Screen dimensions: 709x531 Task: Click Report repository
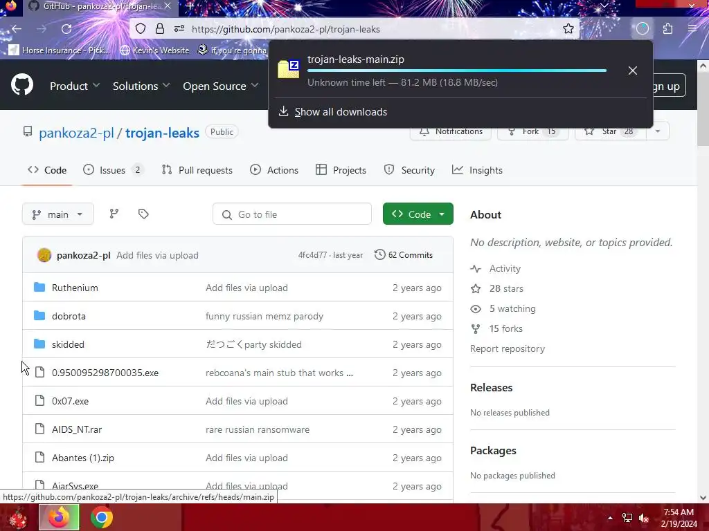click(508, 348)
